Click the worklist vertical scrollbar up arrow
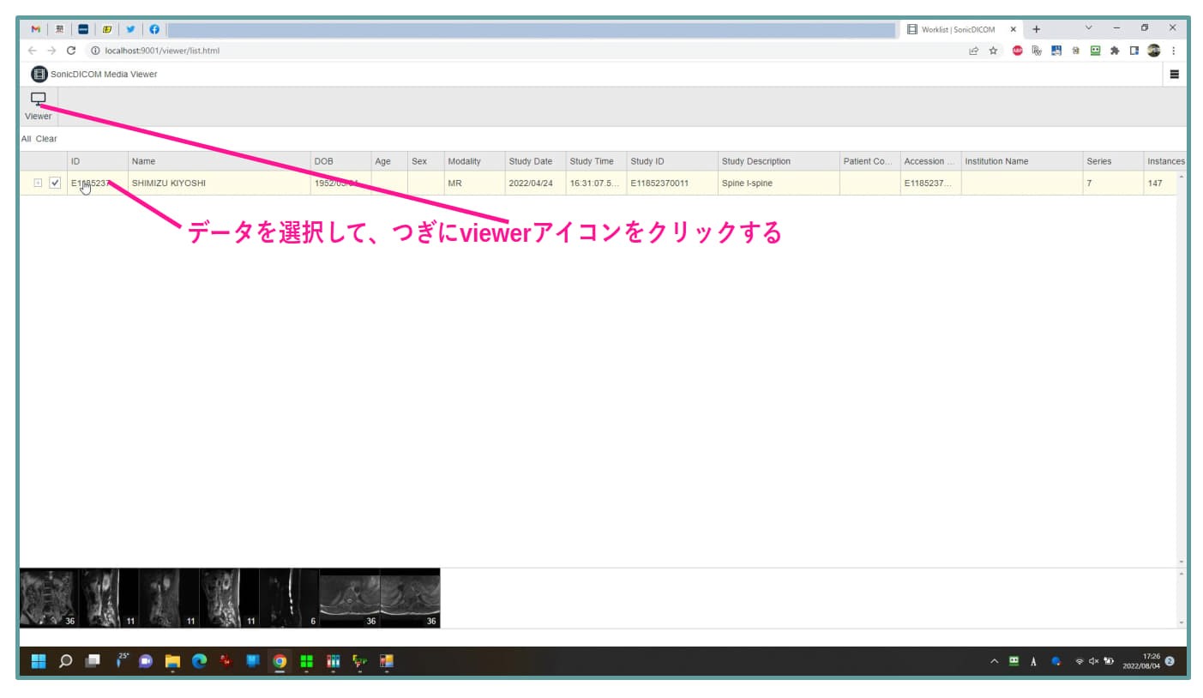The width and height of the screenshot is (1203, 698). (1181, 177)
